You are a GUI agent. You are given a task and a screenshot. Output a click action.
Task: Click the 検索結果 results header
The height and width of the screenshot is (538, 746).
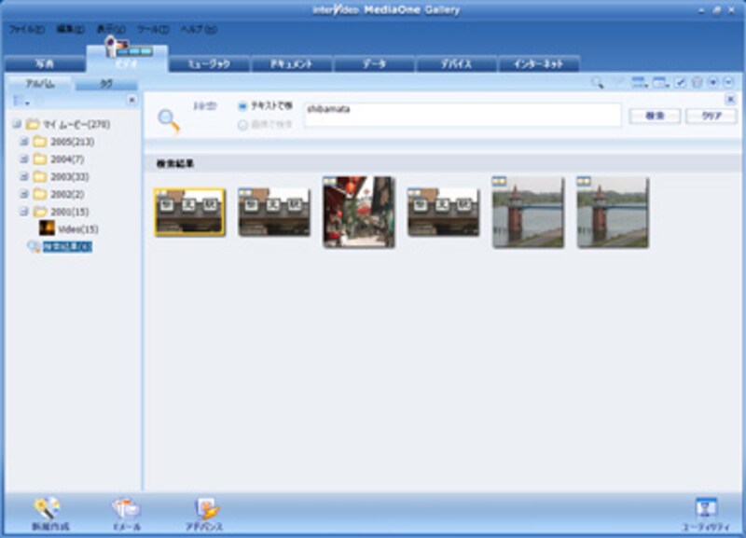(175, 163)
